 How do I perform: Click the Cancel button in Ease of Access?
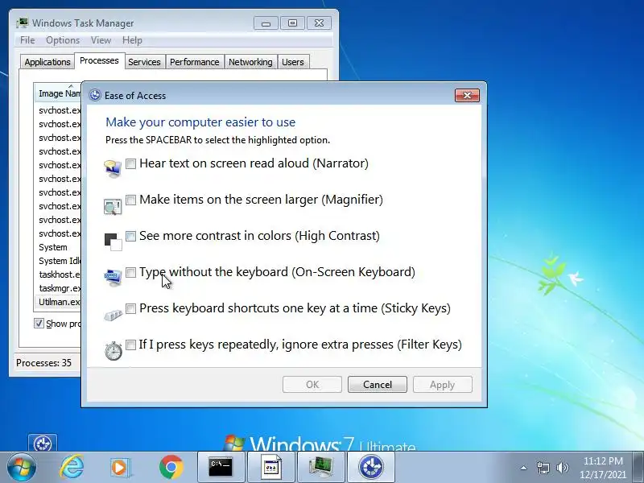(378, 385)
